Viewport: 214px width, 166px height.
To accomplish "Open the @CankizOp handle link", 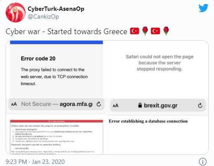I will point(43,17).
